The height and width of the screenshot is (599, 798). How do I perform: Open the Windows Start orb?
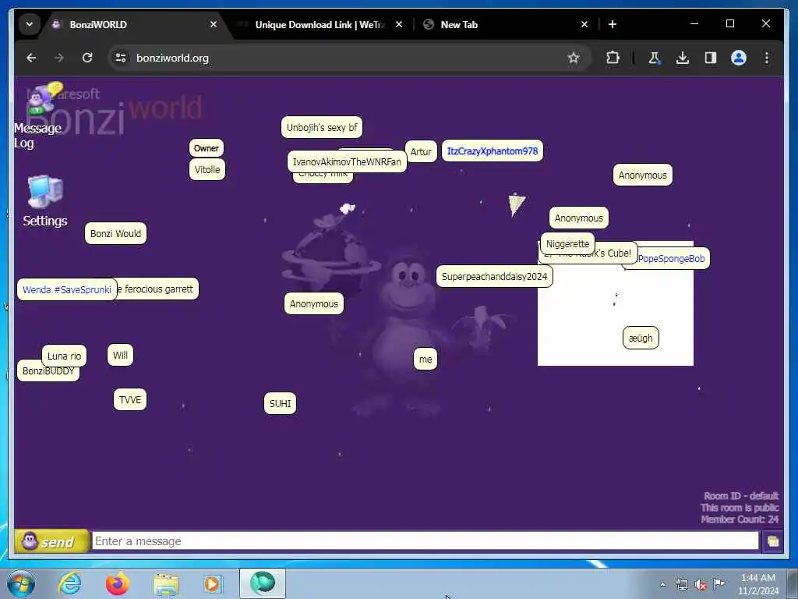pos(21,583)
